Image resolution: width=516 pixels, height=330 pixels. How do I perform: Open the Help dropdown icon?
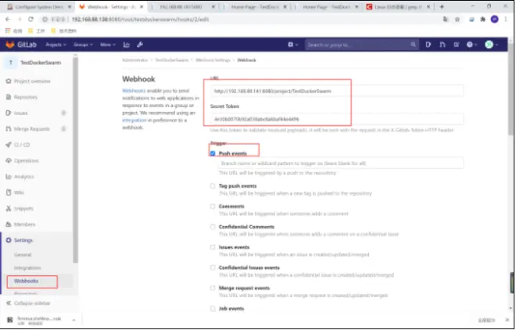(x=471, y=45)
